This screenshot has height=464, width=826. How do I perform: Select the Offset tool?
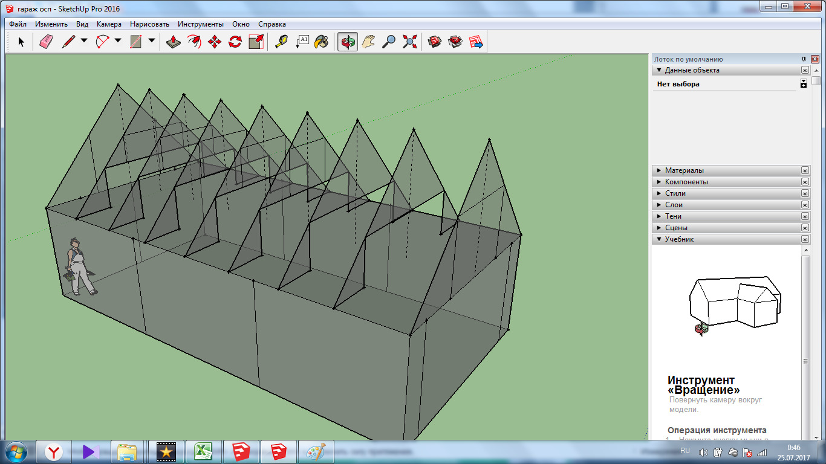194,42
